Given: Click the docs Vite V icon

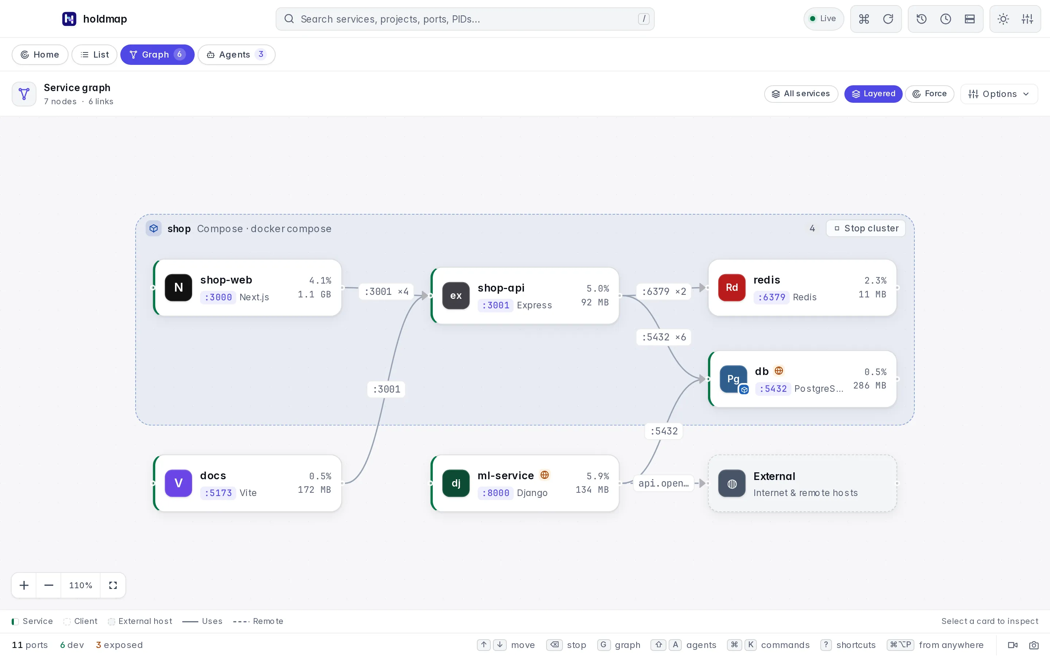Looking at the screenshot, I should [x=178, y=483].
